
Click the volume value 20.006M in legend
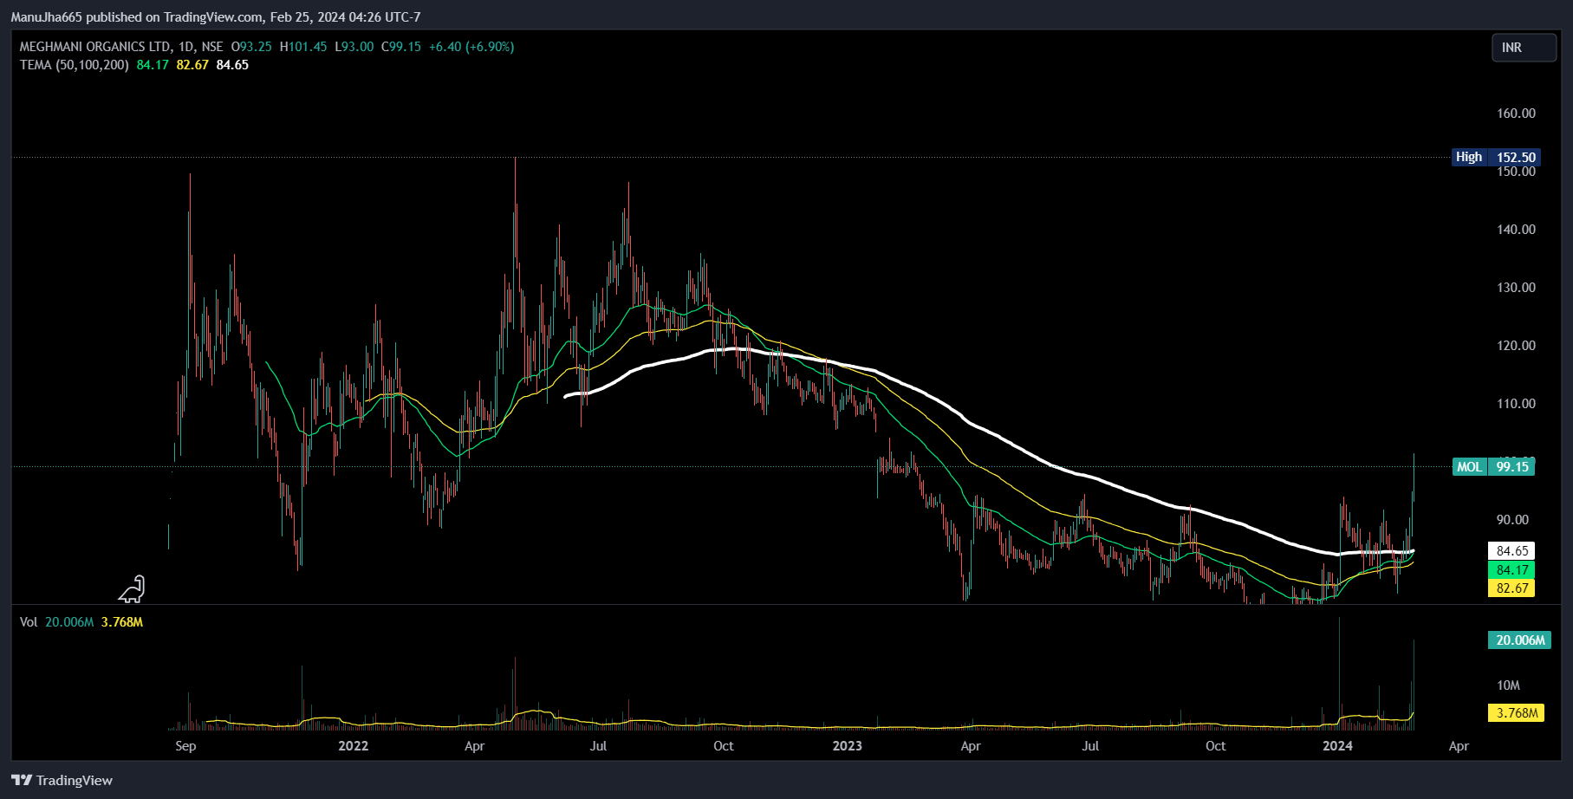pos(69,622)
